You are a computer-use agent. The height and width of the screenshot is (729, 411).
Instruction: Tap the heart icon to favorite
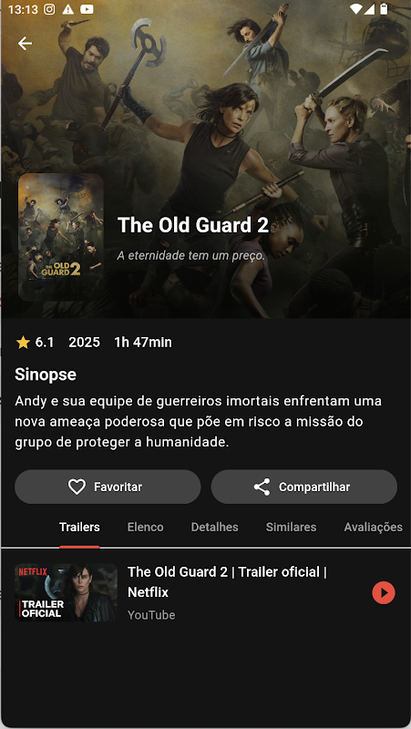[77, 487]
